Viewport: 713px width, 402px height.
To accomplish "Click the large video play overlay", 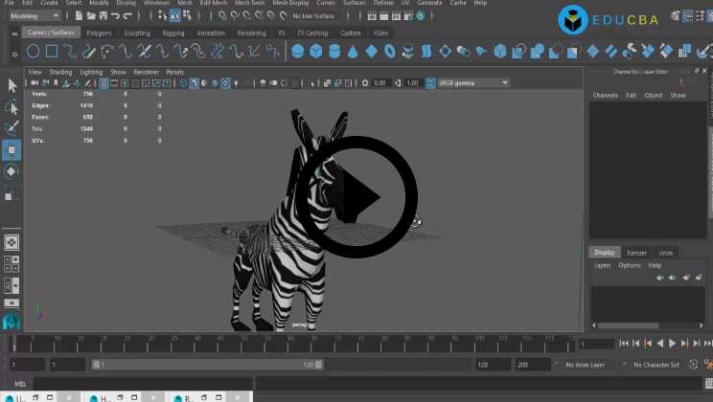I will point(356,196).
